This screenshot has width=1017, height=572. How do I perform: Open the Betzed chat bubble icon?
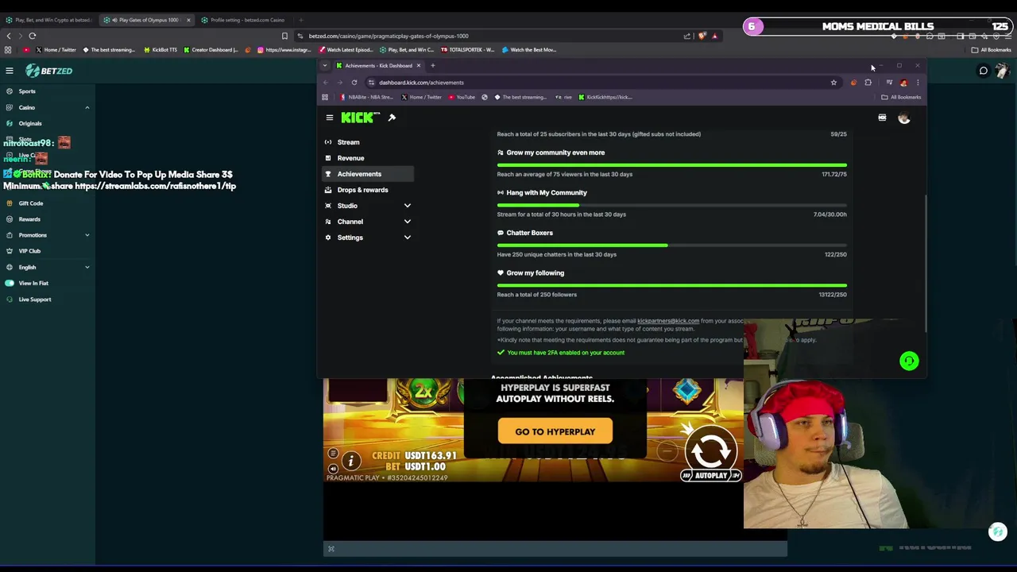[x=983, y=71]
